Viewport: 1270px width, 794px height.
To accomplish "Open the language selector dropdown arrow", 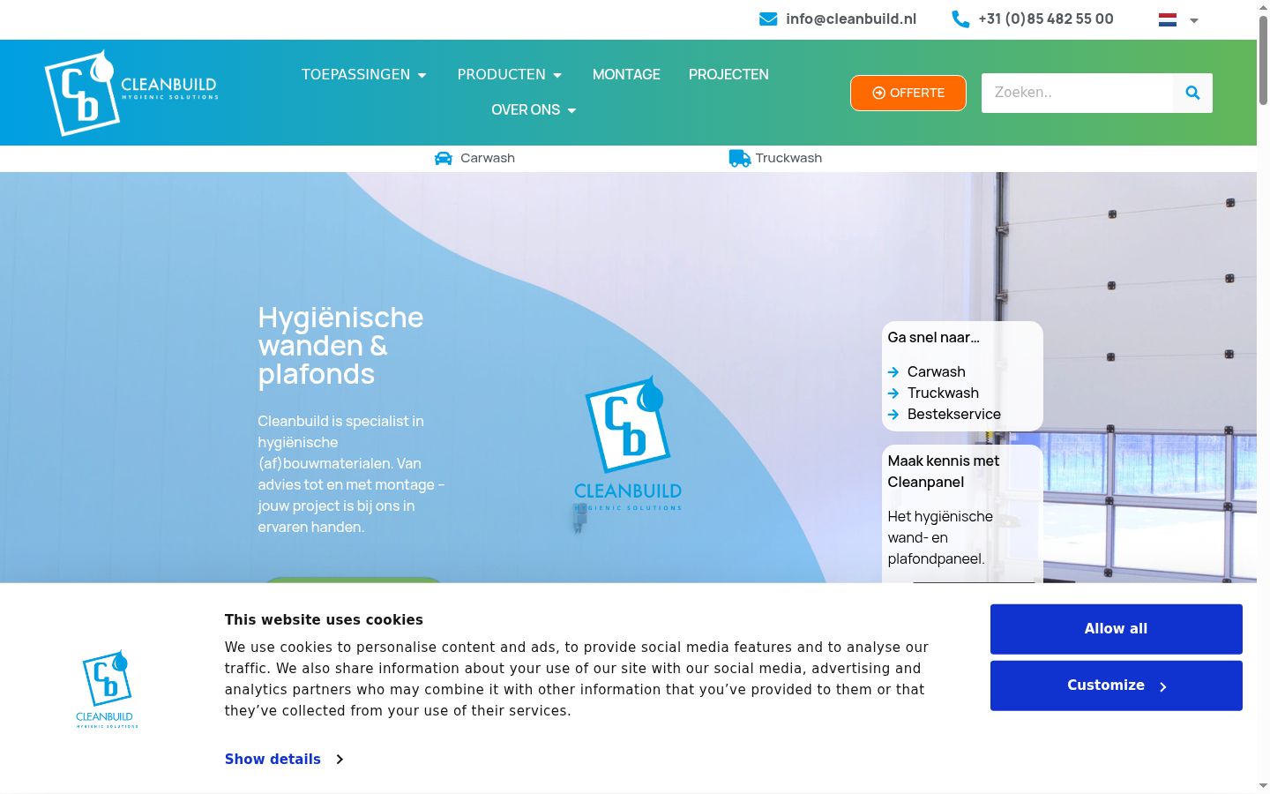I will click(x=1194, y=20).
